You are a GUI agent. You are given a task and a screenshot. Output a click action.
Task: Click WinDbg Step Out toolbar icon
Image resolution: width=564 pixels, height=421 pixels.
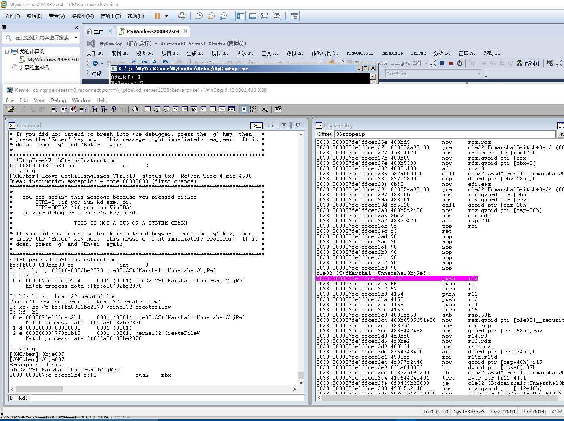(x=113, y=109)
